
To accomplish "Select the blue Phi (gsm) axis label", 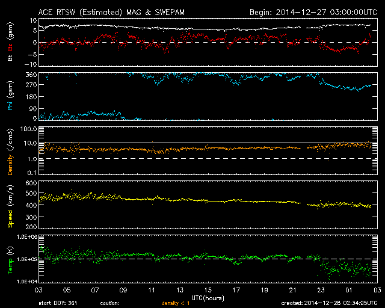I will click(11, 97).
